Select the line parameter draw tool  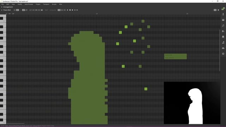coord(26,10)
